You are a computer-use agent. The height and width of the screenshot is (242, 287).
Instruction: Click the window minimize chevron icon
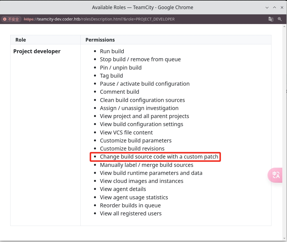[267, 7]
